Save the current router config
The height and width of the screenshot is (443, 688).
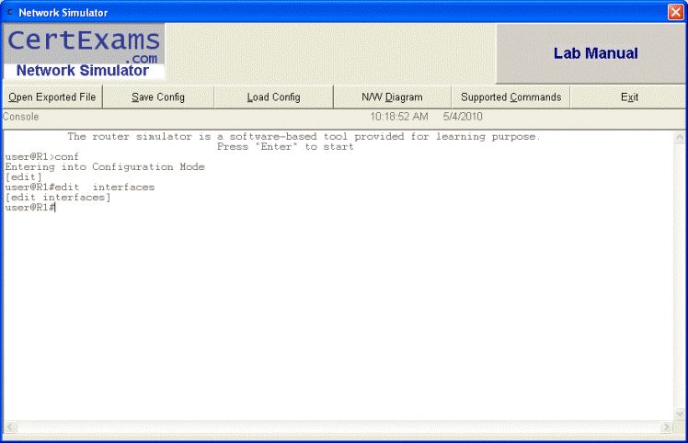point(158,97)
